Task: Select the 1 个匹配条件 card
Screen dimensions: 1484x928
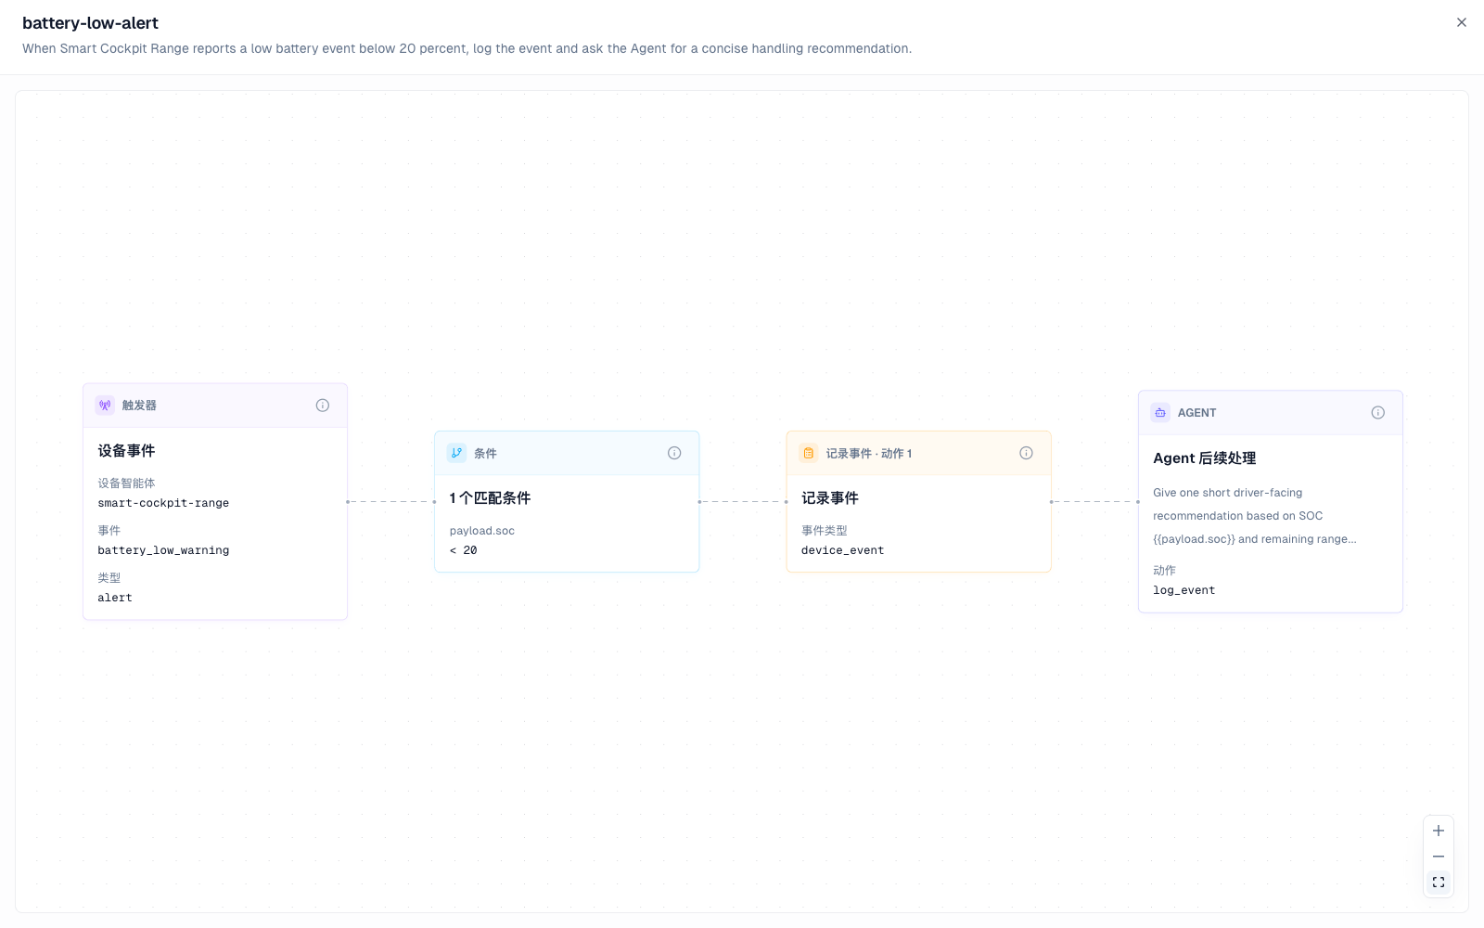Action: pos(567,501)
